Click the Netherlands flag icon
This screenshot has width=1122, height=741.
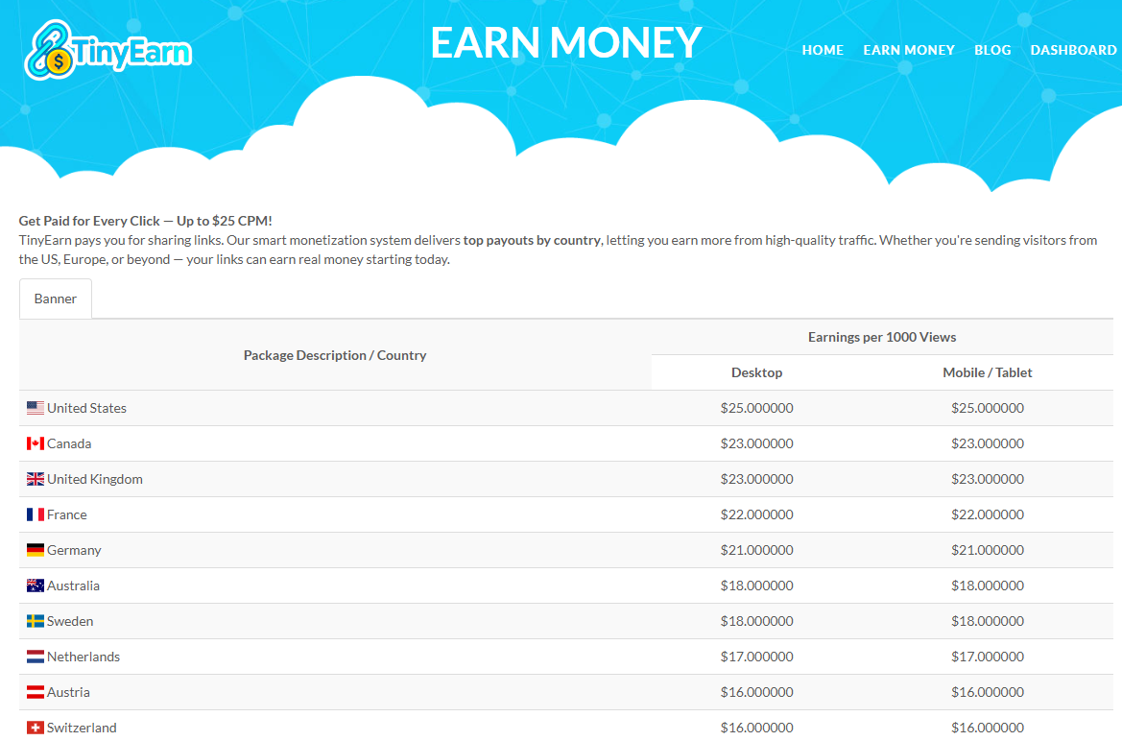tap(36, 657)
